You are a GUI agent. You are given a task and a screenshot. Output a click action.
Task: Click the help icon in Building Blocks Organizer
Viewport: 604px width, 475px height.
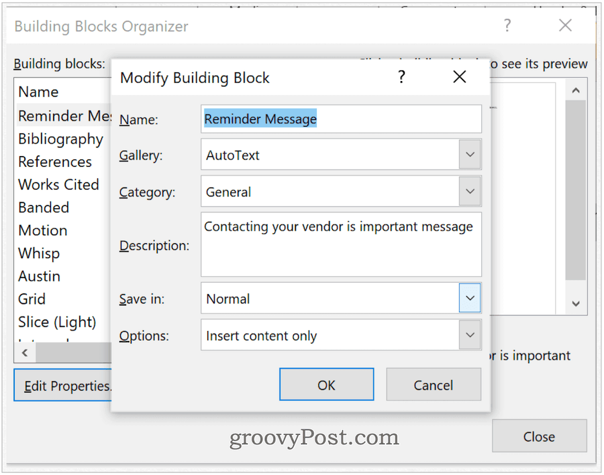(x=507, y=25)
